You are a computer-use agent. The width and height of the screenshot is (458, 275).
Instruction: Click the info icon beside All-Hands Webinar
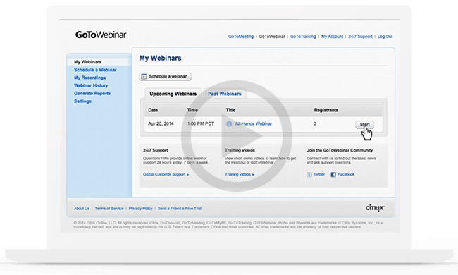(x=229, y=124)
